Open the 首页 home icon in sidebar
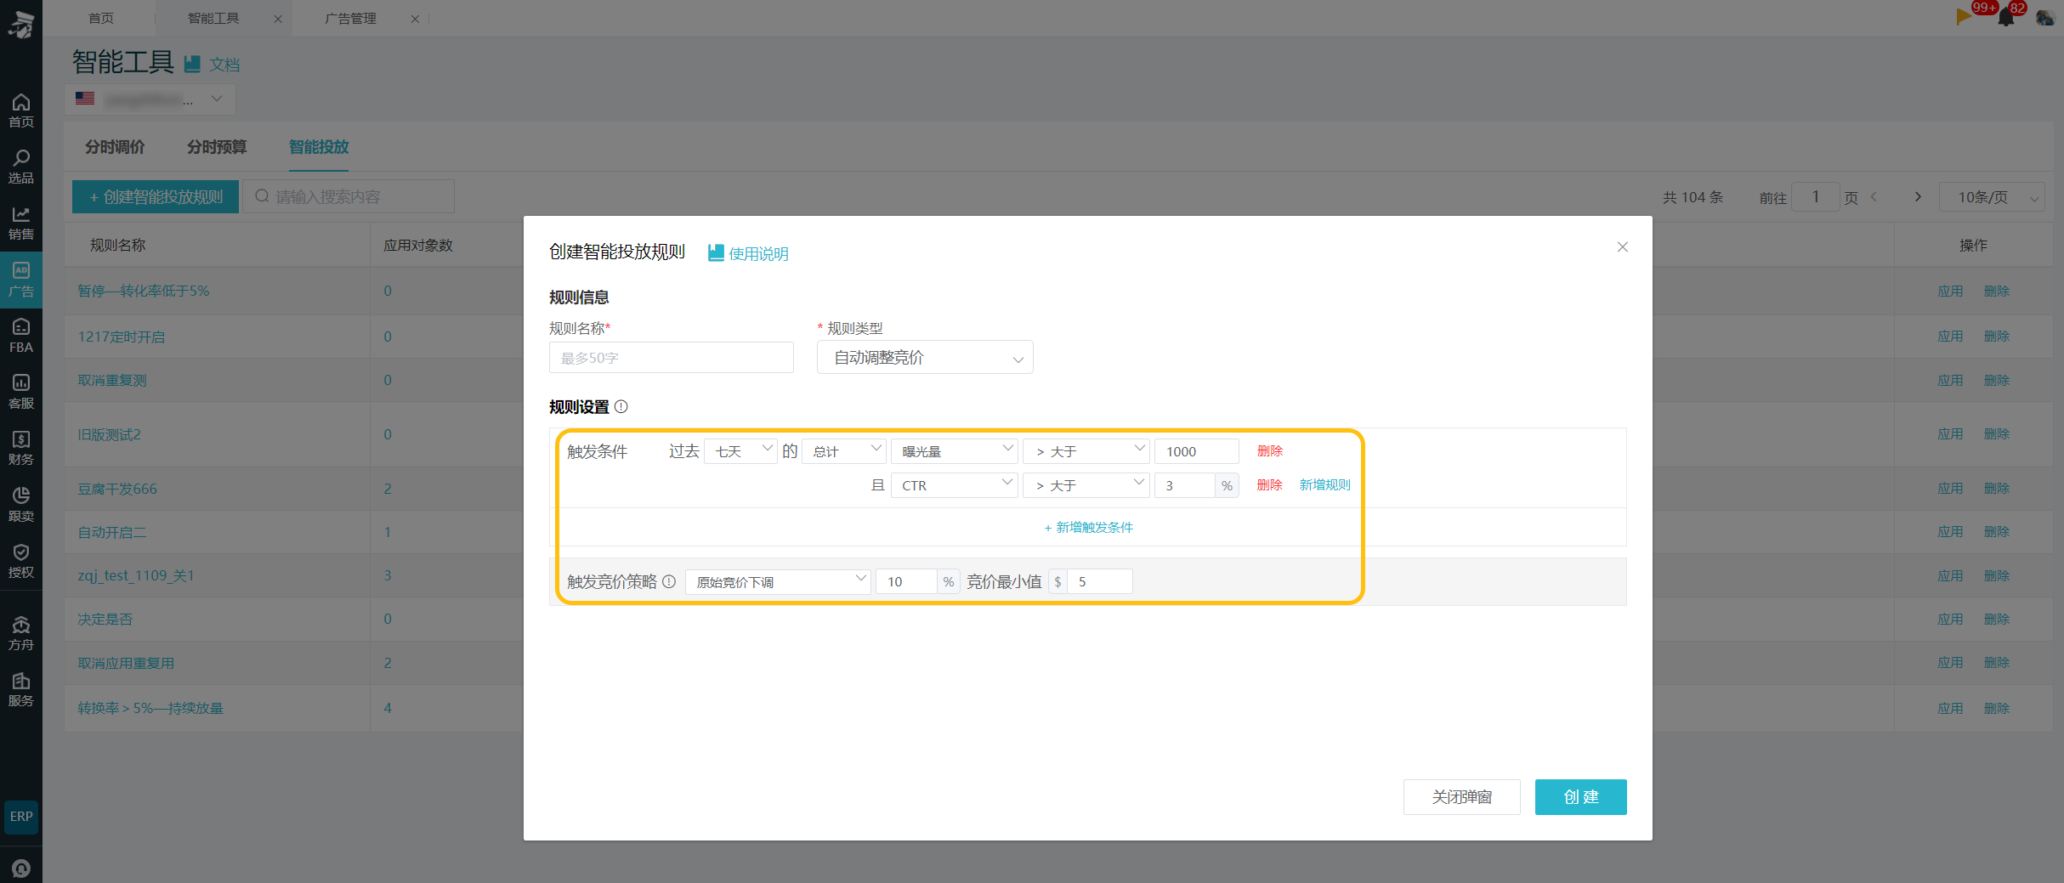This screenshot has width=2064, height=883. point(21,110)
